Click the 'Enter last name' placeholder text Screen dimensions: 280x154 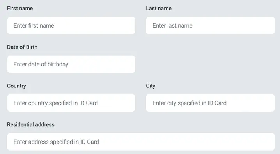click(x=172, y=25)
